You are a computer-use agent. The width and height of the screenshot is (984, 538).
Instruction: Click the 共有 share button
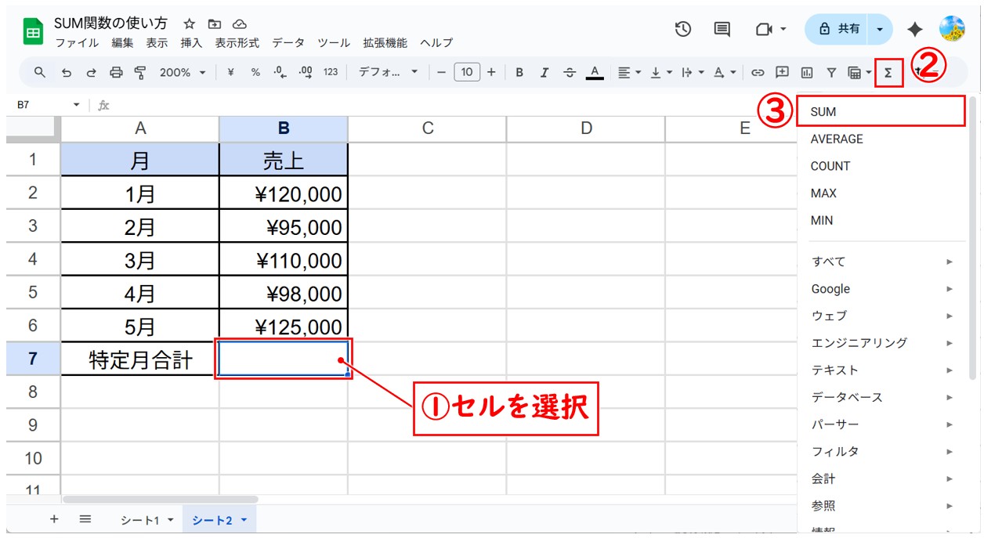click(x=839, y=29)
